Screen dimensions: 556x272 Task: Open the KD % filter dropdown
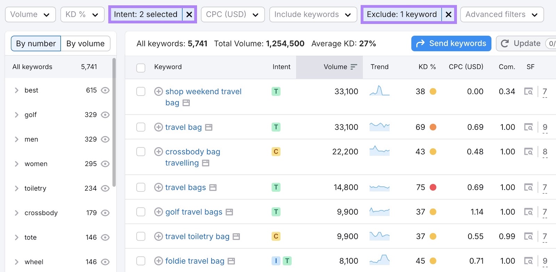(x=82, y=15)
